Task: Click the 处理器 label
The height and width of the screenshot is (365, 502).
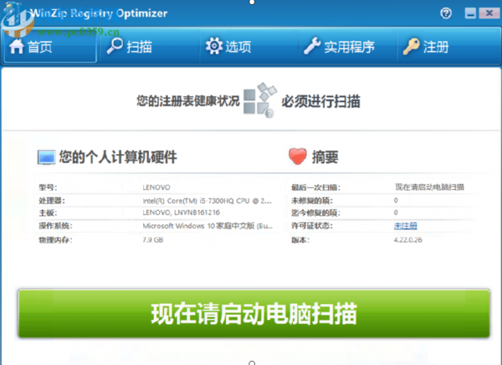Action: click(52, 201)
